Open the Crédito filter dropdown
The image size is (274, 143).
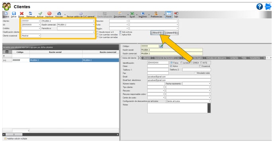pyautogui.click(x=39, y=28)
